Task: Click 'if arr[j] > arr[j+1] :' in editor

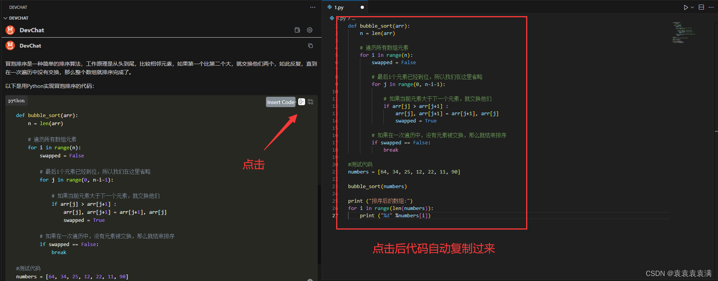Action: pos(416,106)
